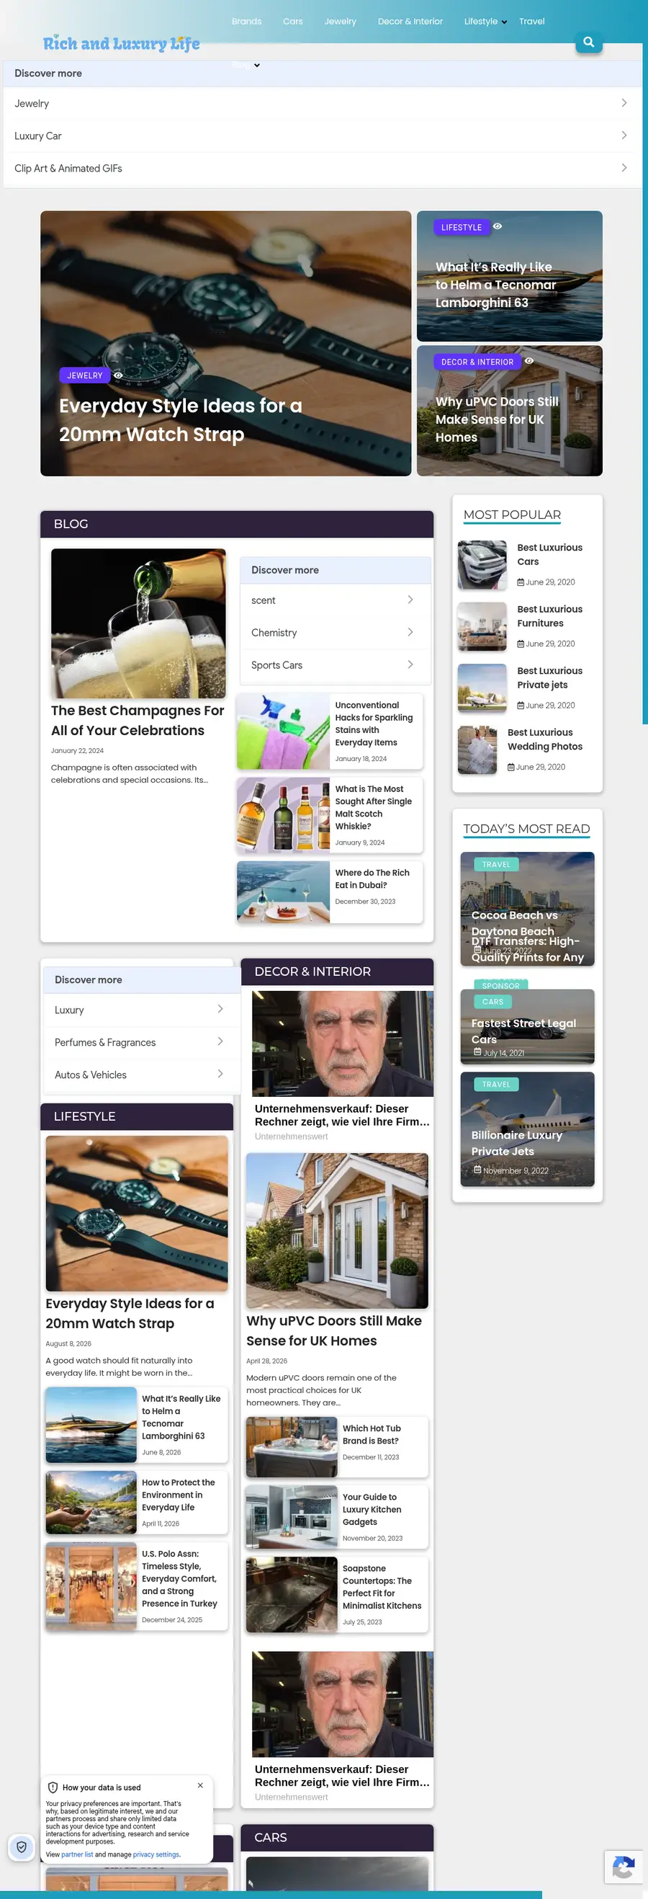Viewport: 648px width, 1899px height.
Task: Open the Cars navigation menu item
Action: click(293, 22)
